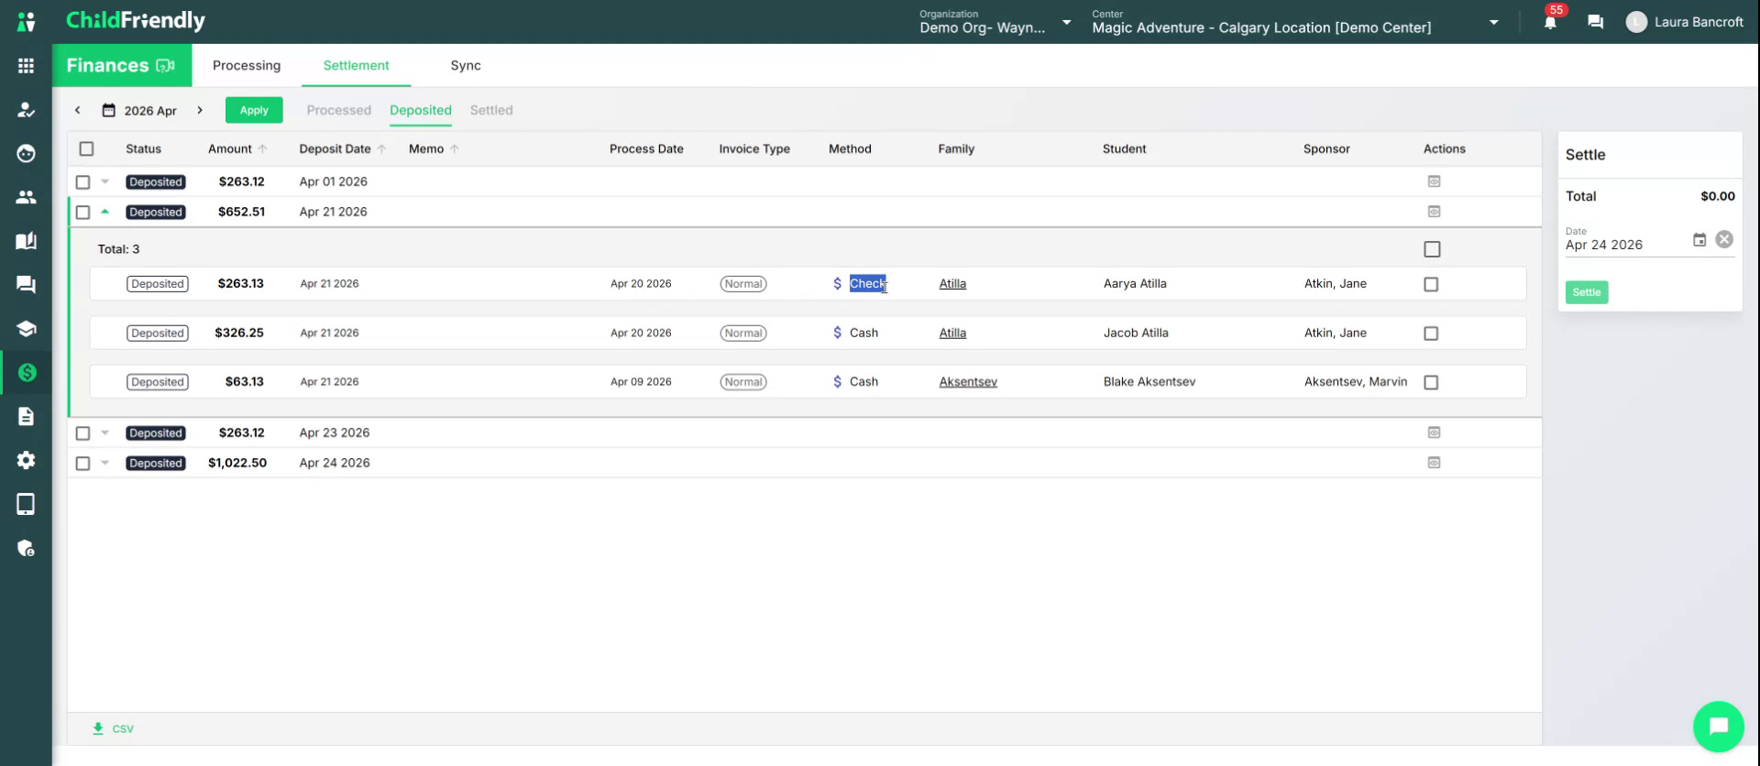This screenshot has height=766, width=1760.
Task: Click Laura Bancroft's avatar icon
Action: [1636, 22]
